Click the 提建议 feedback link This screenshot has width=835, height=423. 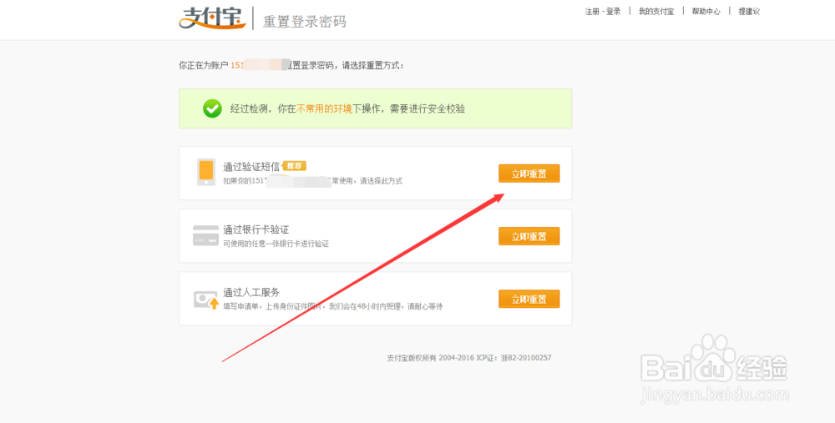749,11
